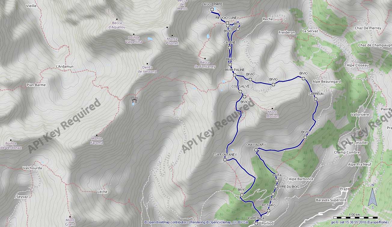This screenshot has height=227, width=392.
Task: Click the Mont Morion peak label
Action: point(272,114)
